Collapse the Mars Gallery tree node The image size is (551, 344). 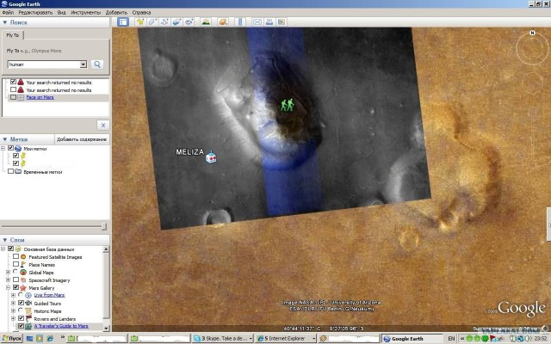click(8, 287)
